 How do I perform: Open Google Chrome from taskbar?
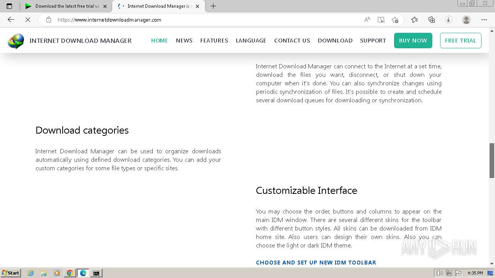70,273
